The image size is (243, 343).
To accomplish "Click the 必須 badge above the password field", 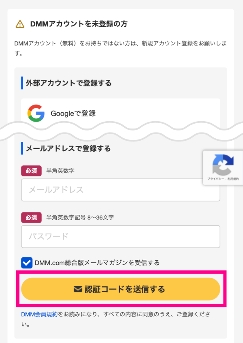I will [x=31, y=217].
